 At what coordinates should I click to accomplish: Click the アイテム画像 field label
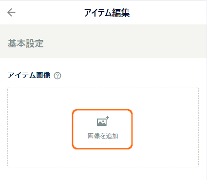[x=29, y=76]
